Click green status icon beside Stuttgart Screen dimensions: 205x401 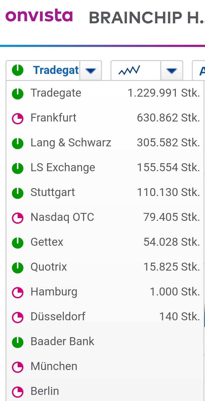click(x=17, y=193)
